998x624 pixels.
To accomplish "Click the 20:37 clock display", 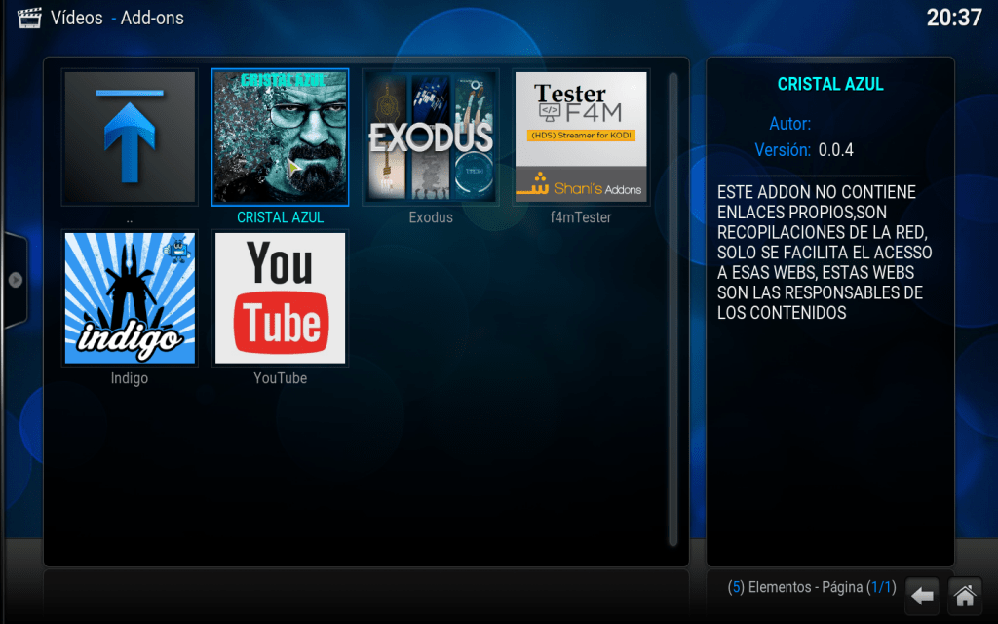I will 954,18.
